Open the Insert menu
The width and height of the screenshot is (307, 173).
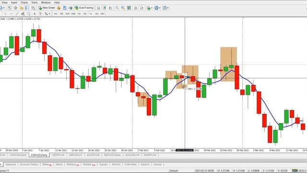pyautogui.click(x=14, y=2)
